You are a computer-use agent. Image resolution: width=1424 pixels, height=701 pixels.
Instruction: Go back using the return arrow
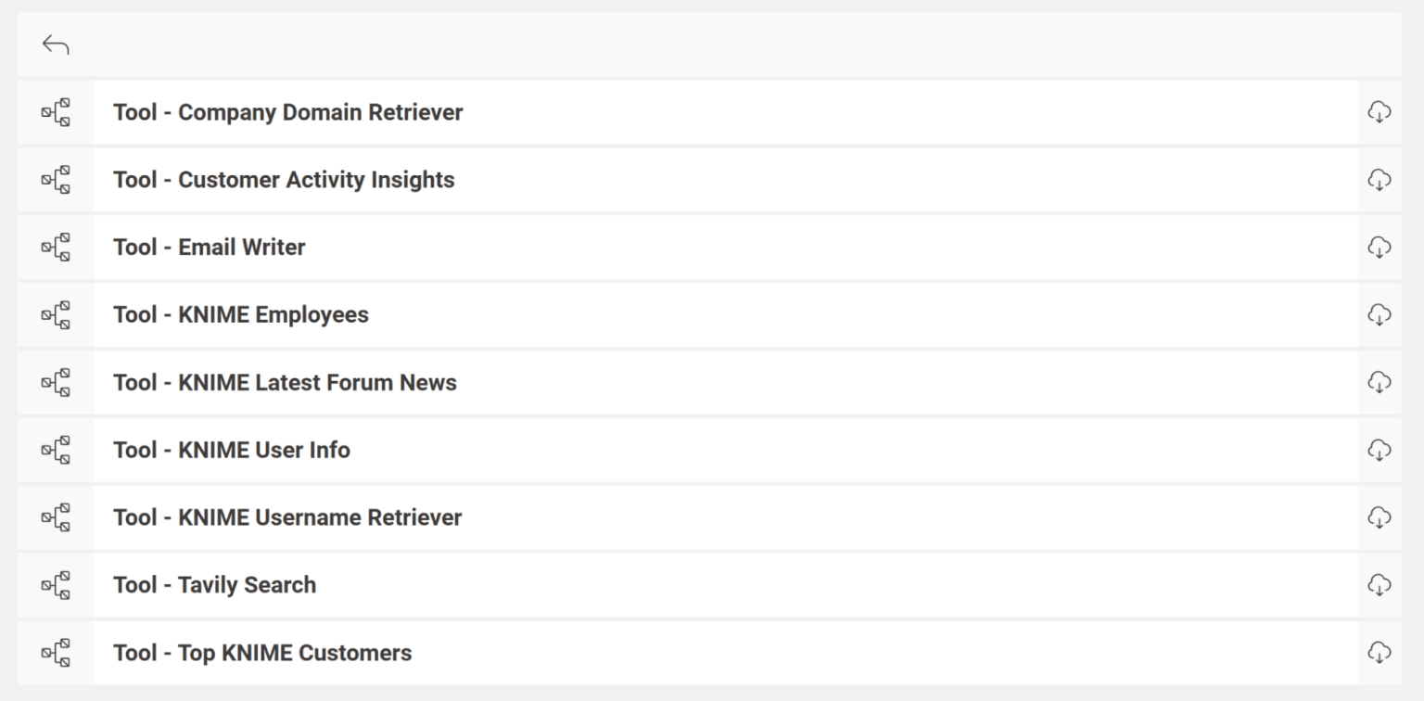(56, 45)
